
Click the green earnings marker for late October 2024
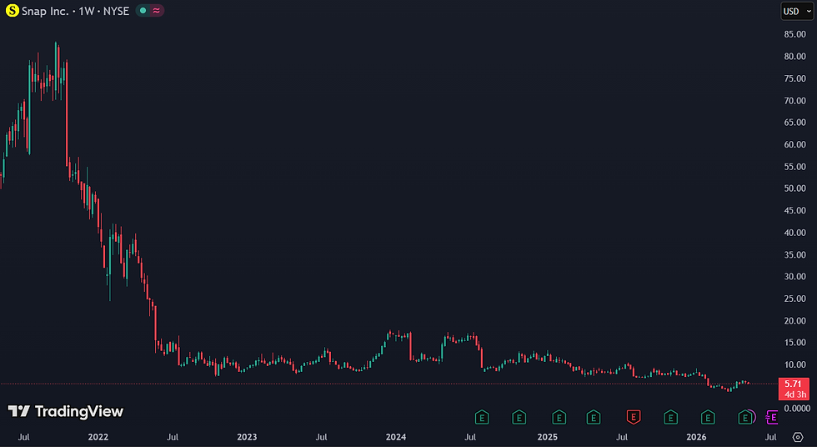click(x=519, y=417)
